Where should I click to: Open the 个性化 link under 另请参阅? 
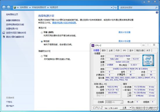(9, 102)
